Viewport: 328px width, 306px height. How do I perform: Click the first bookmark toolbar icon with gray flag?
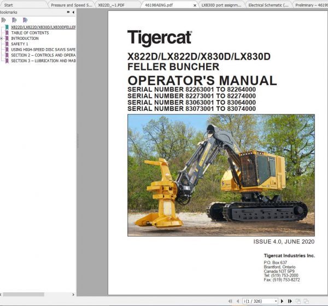(4, 20)
